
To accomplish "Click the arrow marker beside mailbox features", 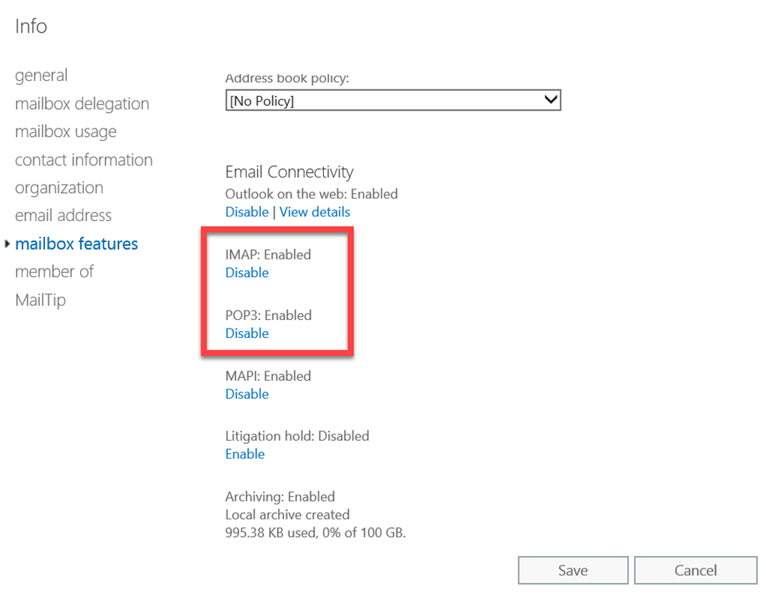I will (x=7, y=244).
